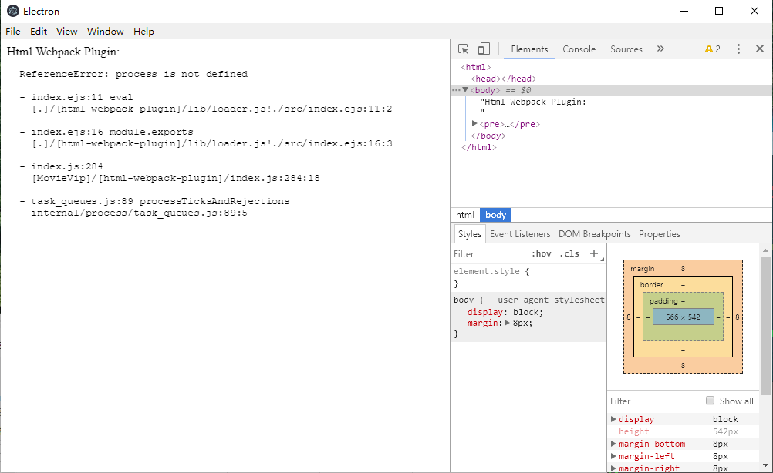The image size is (773, 473).
Task: Select the head element node
Action: click(x=503, y=79)
